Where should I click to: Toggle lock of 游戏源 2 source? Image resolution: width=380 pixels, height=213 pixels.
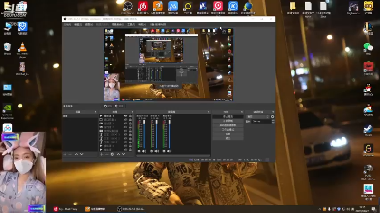[x=130, y=127]
